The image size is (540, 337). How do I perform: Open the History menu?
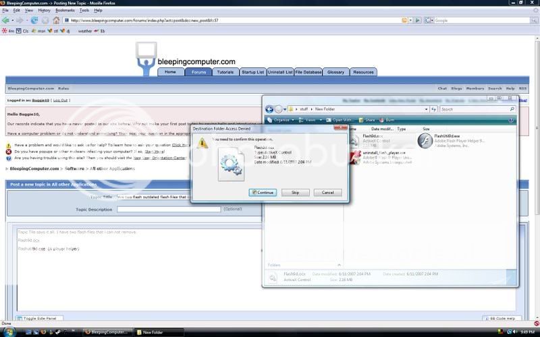(x=44, y=10)
